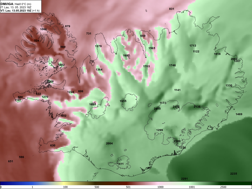
Task: Click the 100 tick on the color scale
Action: (x=65, y=187)
